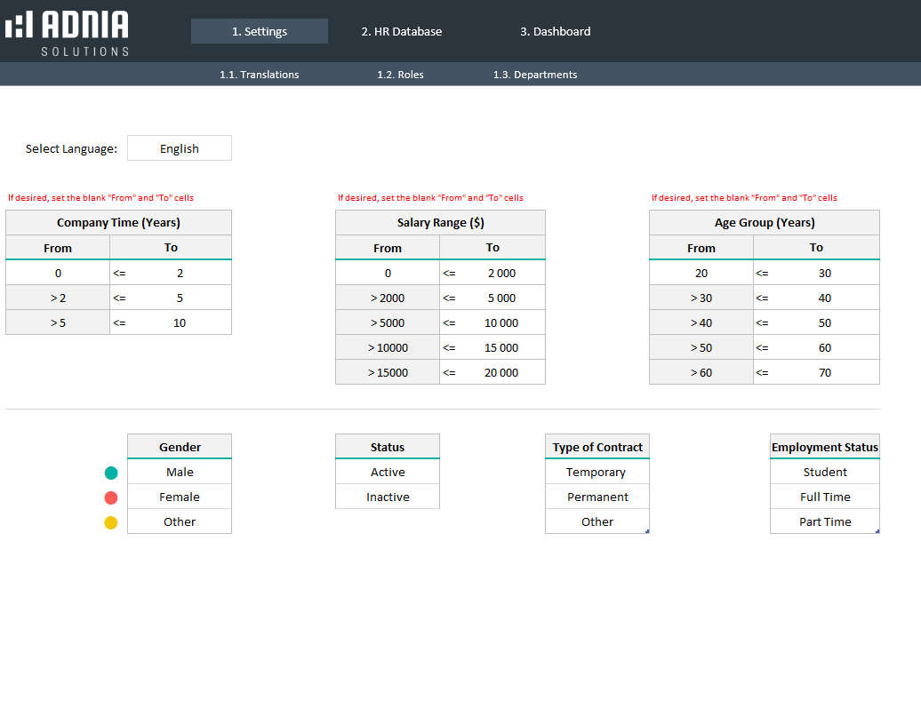The image size is (921, 708).
Task: Open the 1.2. Roles sub-tab
Action: 400,75
